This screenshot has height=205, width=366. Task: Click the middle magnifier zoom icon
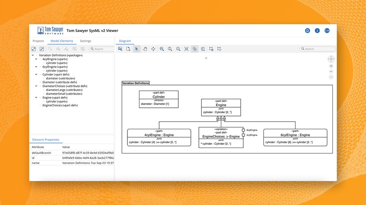pos(170,49)
